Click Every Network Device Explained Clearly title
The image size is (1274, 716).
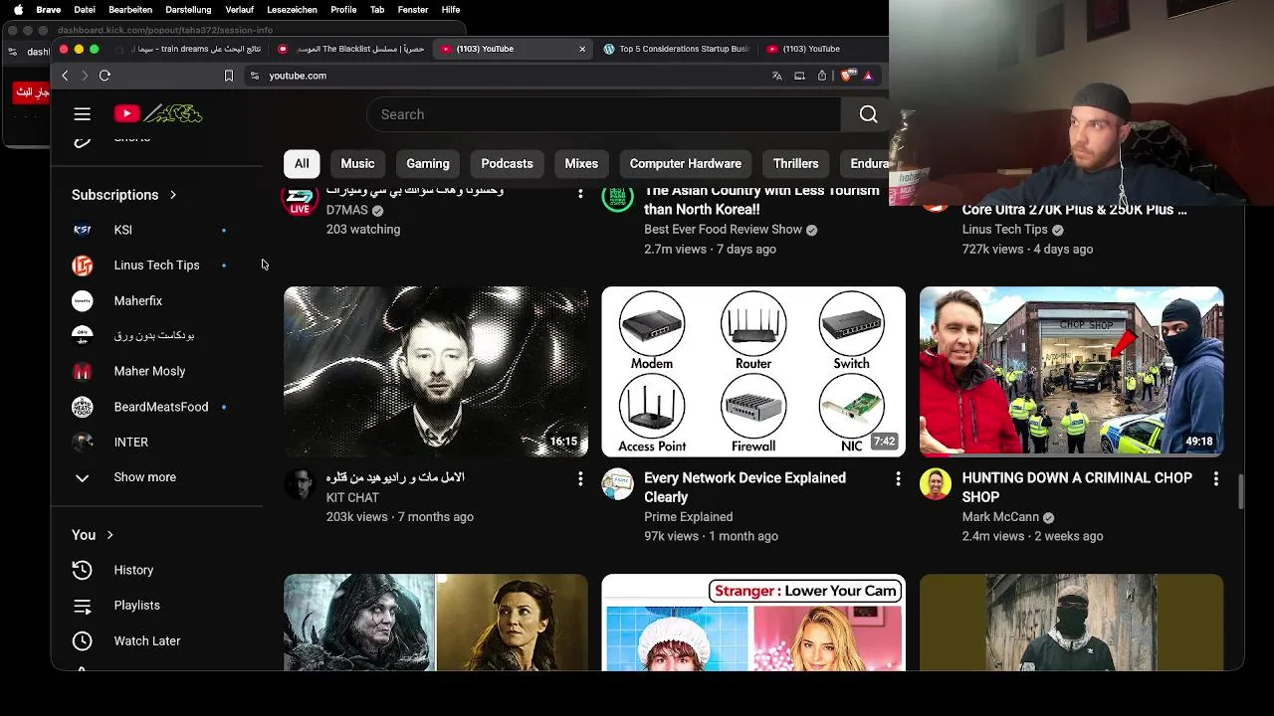point(744,487)
